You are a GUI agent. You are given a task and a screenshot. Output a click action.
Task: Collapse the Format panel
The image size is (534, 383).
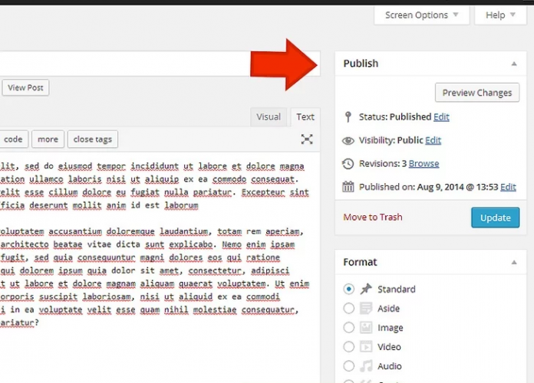[x=513, y=262]
